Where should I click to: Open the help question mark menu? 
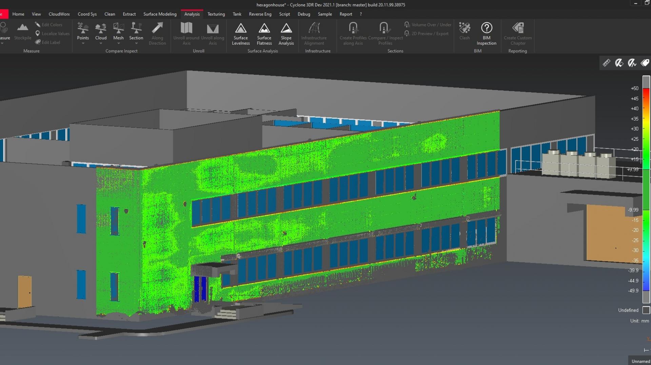(x=361, y=14)
